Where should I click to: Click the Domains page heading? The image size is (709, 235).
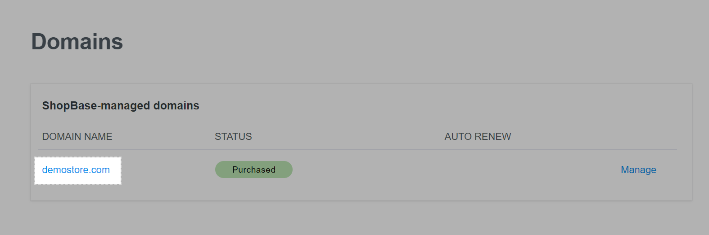(x=77, y=42)
